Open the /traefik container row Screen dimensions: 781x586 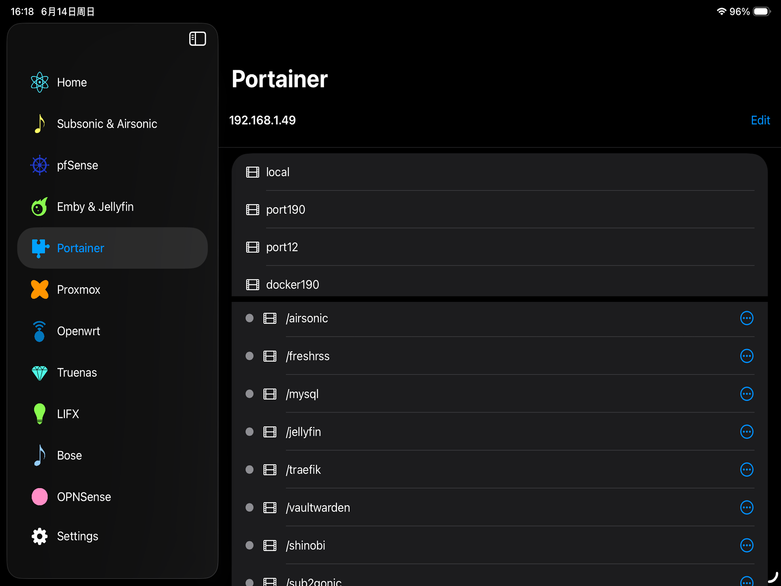499,469
